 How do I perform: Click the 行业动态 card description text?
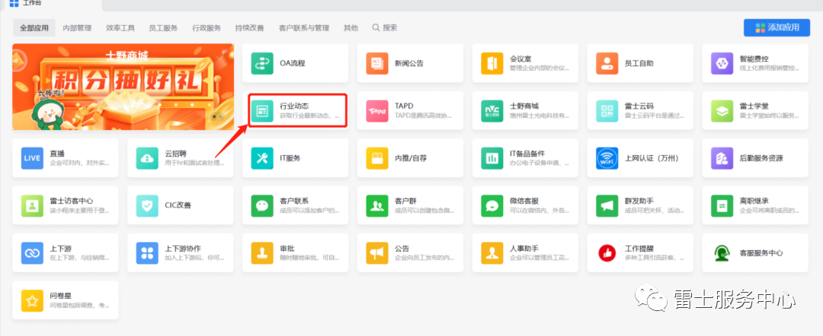pyautogui.click(x=309, y=116)
